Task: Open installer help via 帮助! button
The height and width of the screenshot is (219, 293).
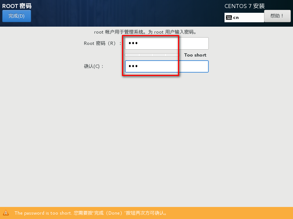Action: tap(277, 16)
